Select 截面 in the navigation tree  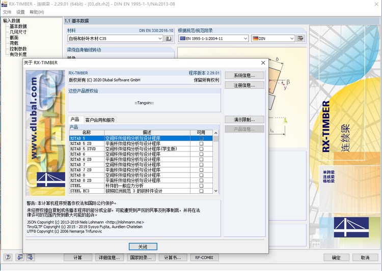tap(14, 38)
